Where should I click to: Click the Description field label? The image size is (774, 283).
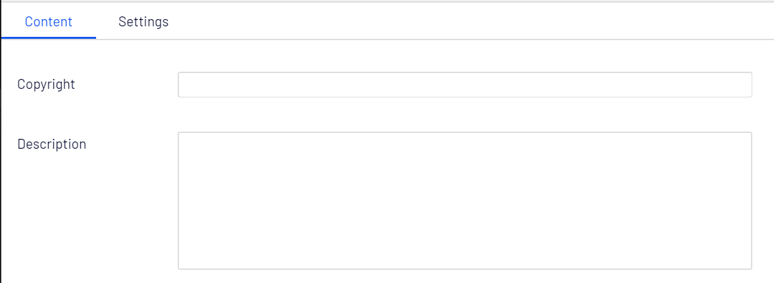click(x=52, y=144)
